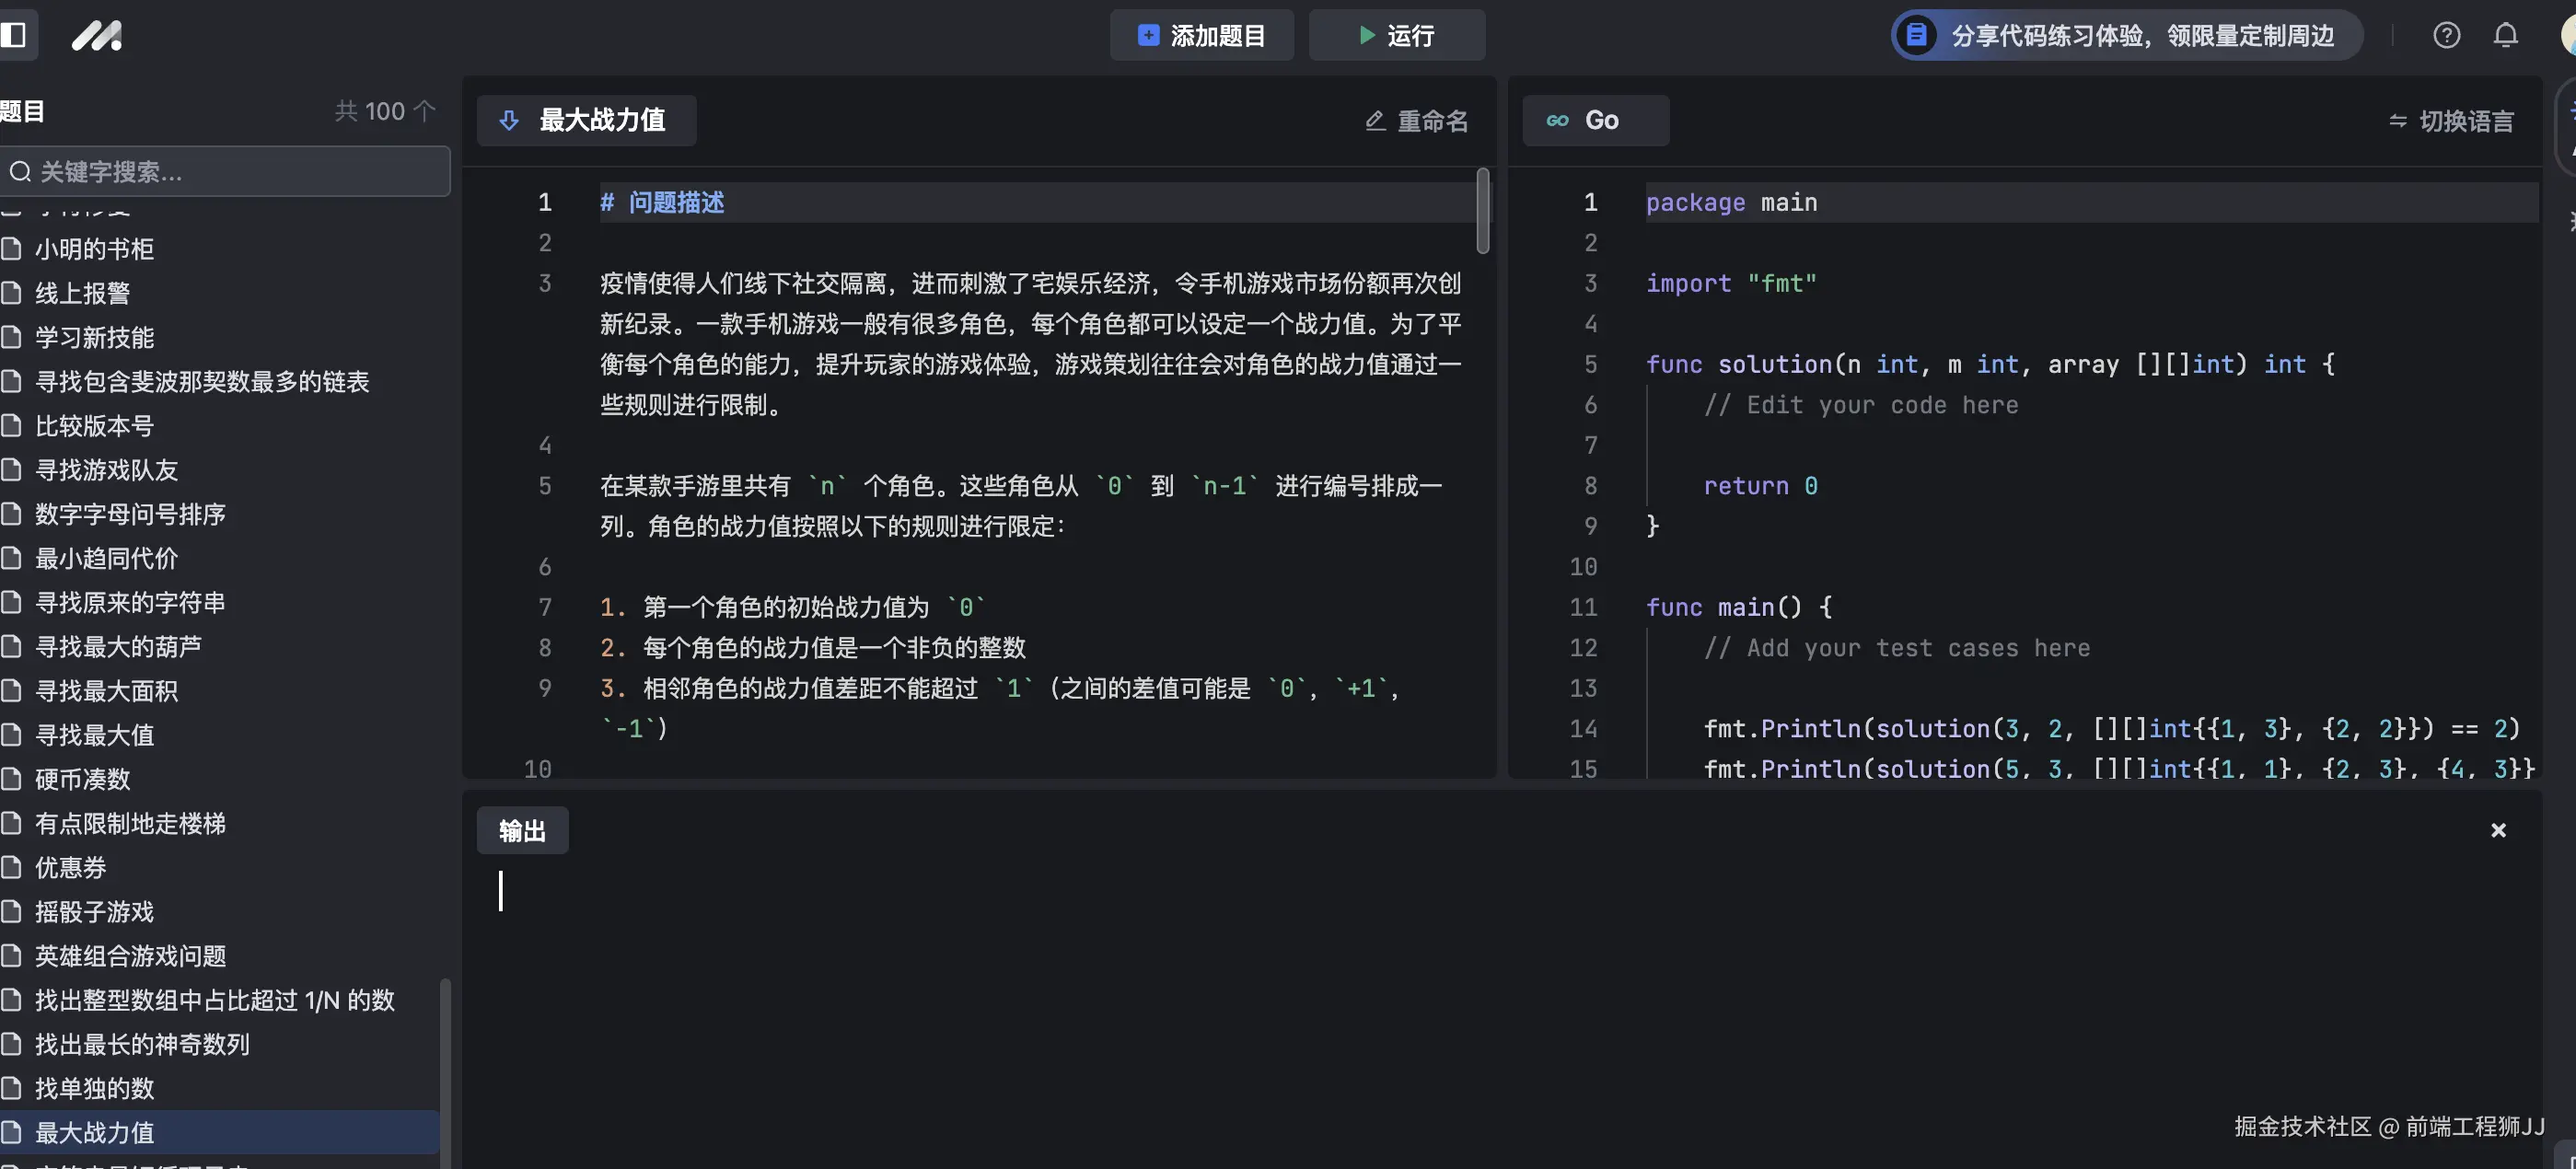Screen dimensions: 2576x1169
Task: Click the 添加题目 add question button
Action: coord(1201,35)
